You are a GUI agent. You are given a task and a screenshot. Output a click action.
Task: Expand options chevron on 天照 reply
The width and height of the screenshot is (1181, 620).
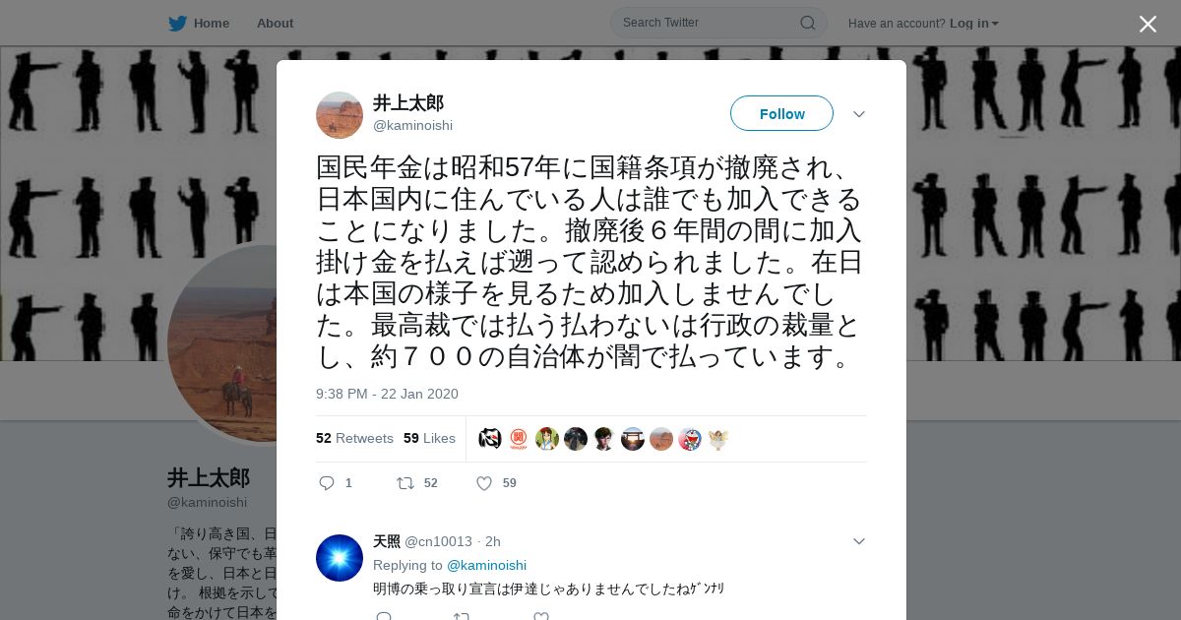(859, 541)
